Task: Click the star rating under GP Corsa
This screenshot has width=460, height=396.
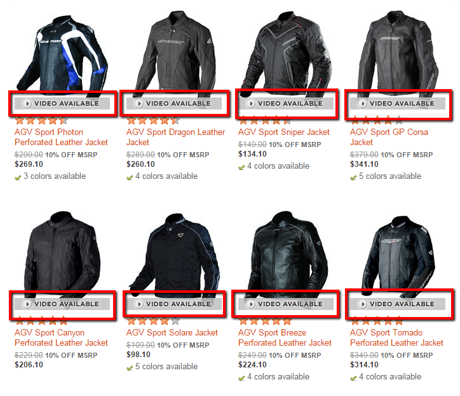Action: (x=377, y=120)
